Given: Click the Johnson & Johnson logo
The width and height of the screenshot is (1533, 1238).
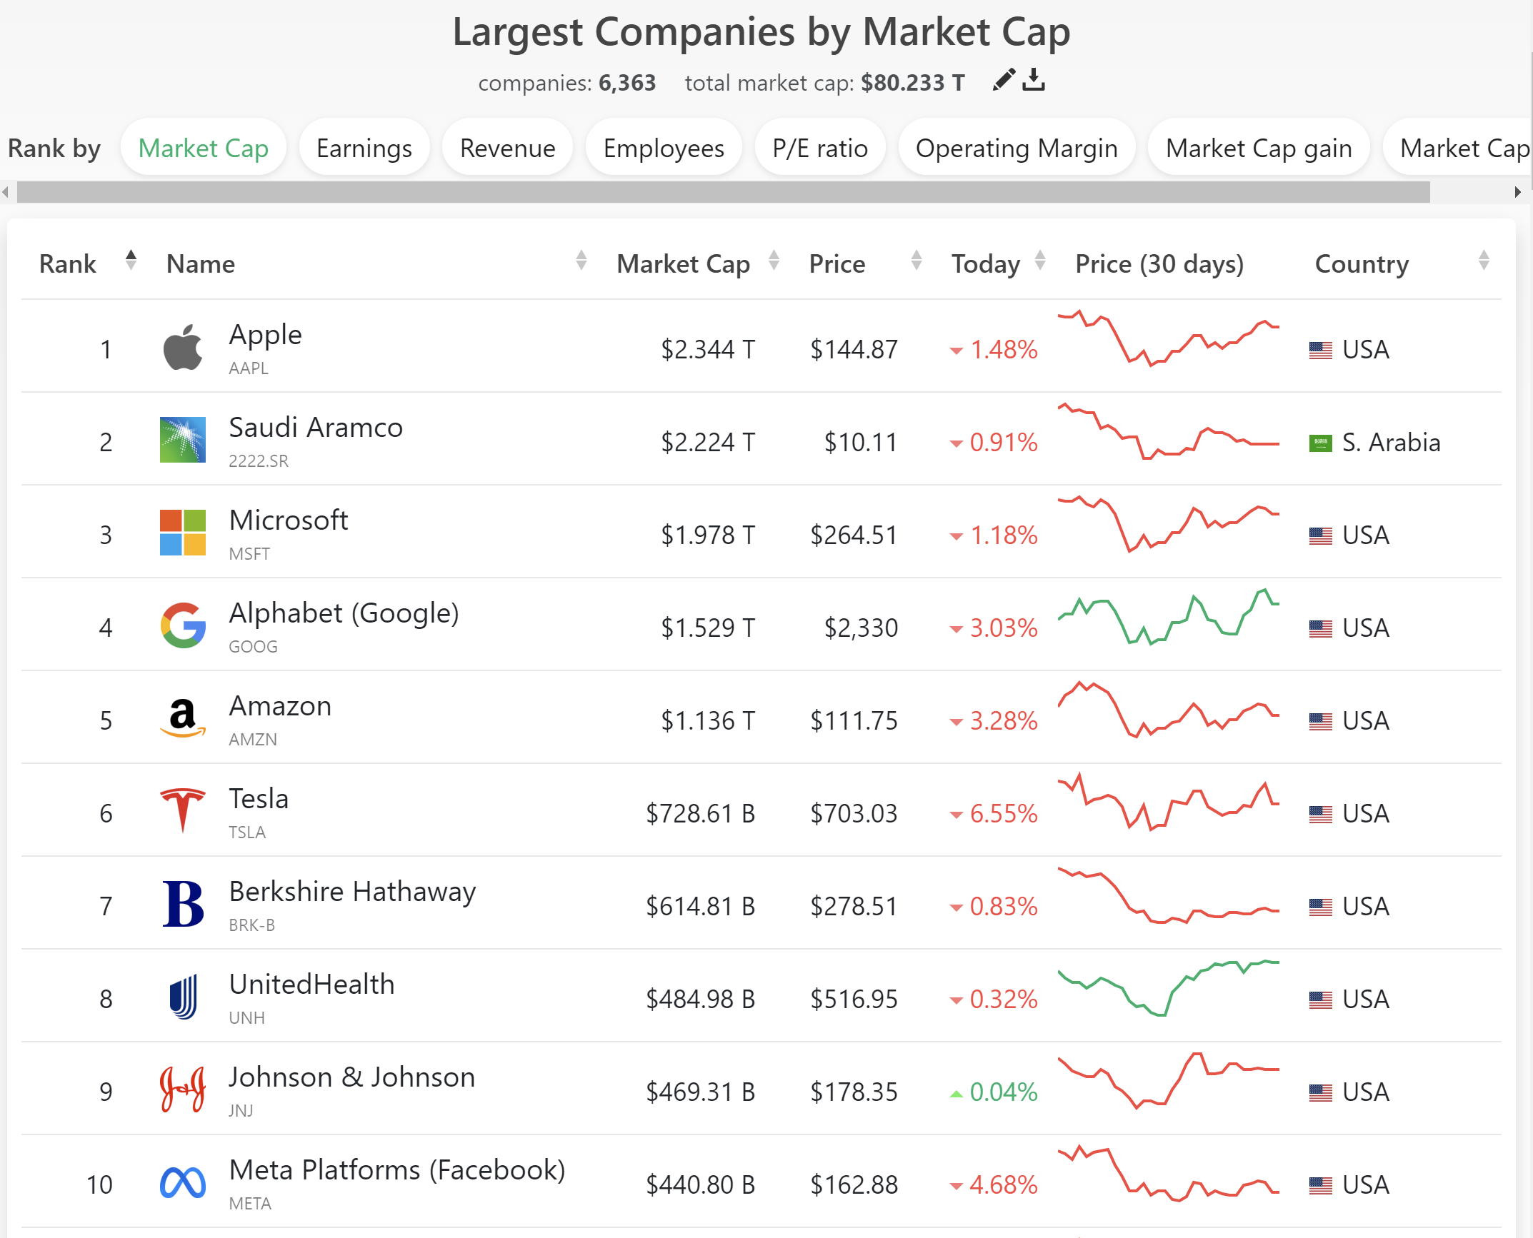Looking at the screenshot, I should (183, 1090).
